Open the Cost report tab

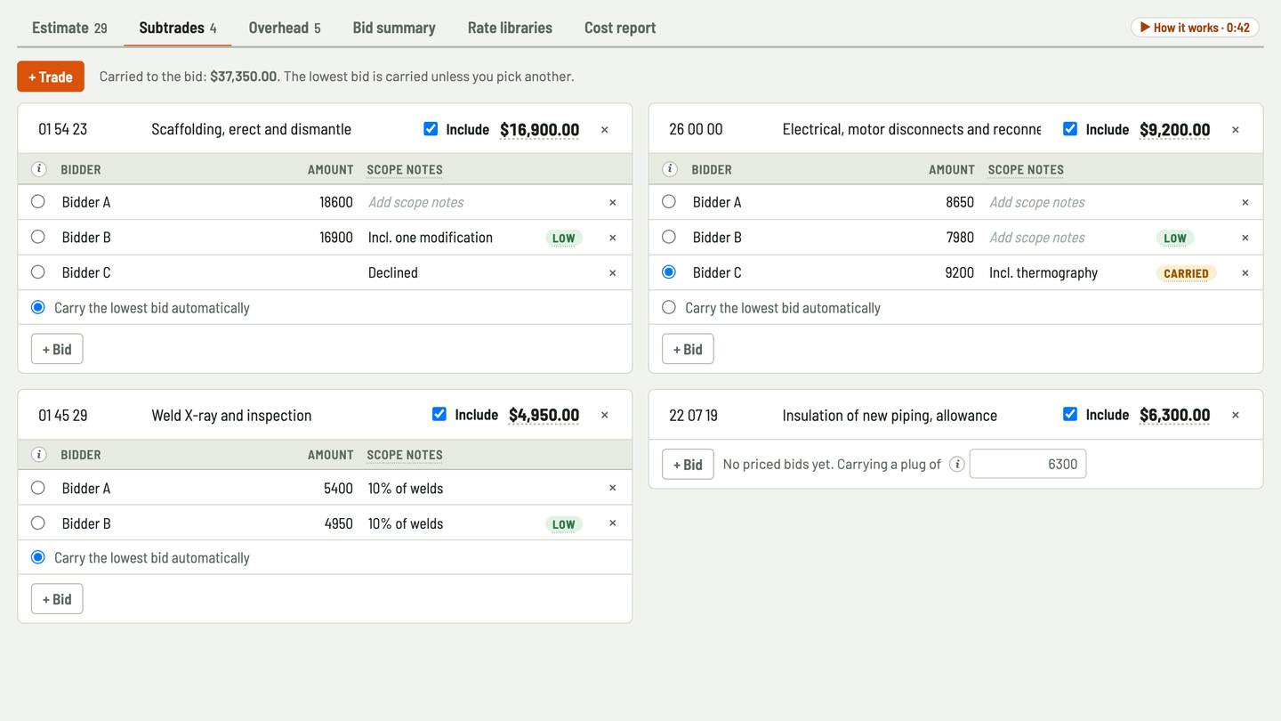(x=620, y=28)
